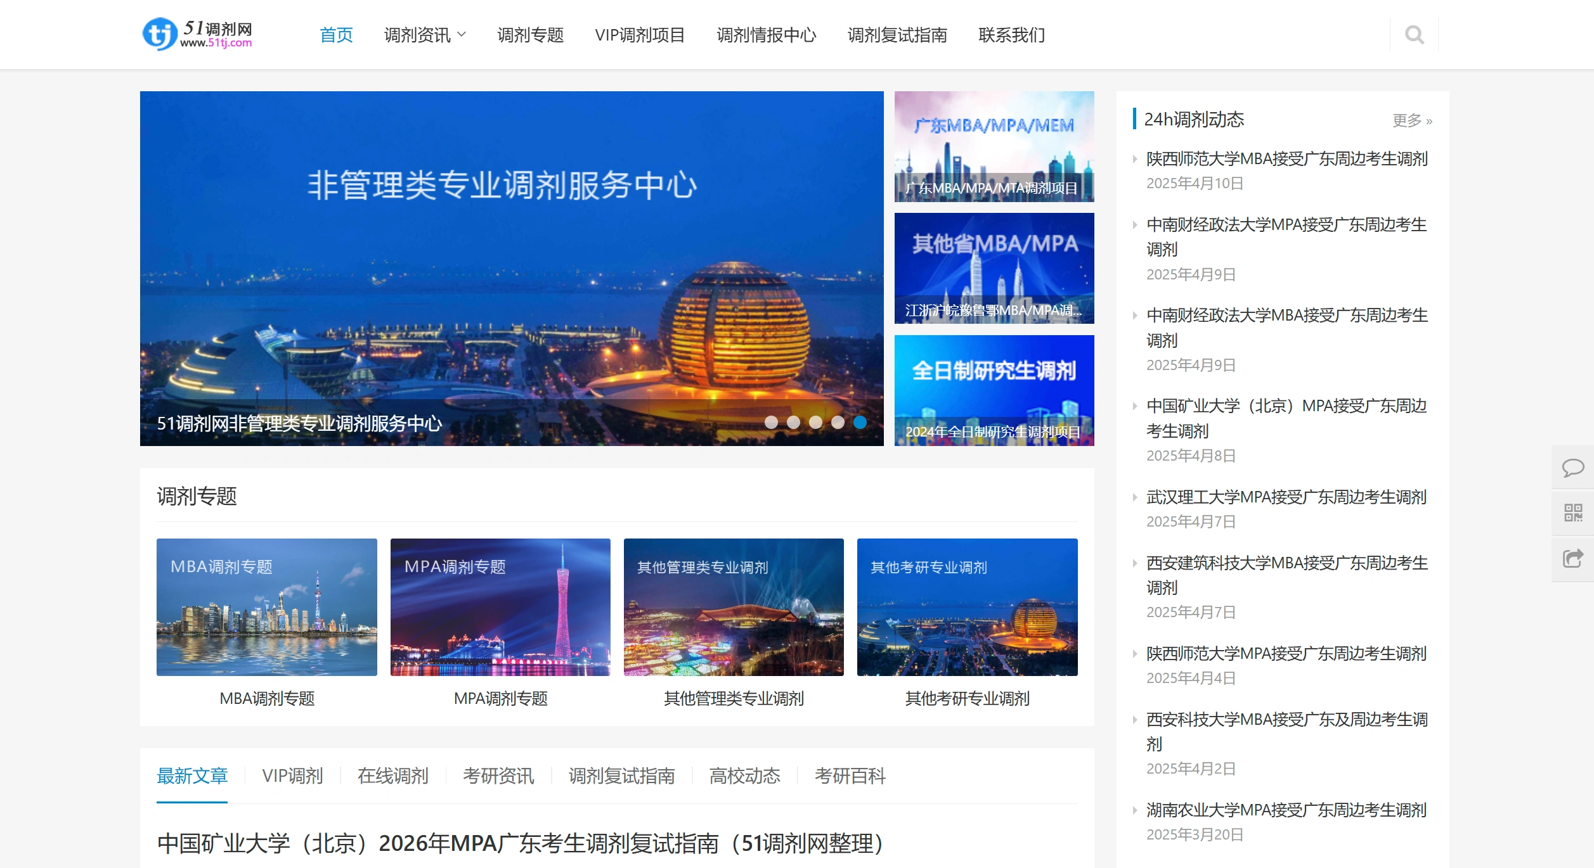
Task: Open the 调剂复试指南 menu item
Action: tap(897, 35)
